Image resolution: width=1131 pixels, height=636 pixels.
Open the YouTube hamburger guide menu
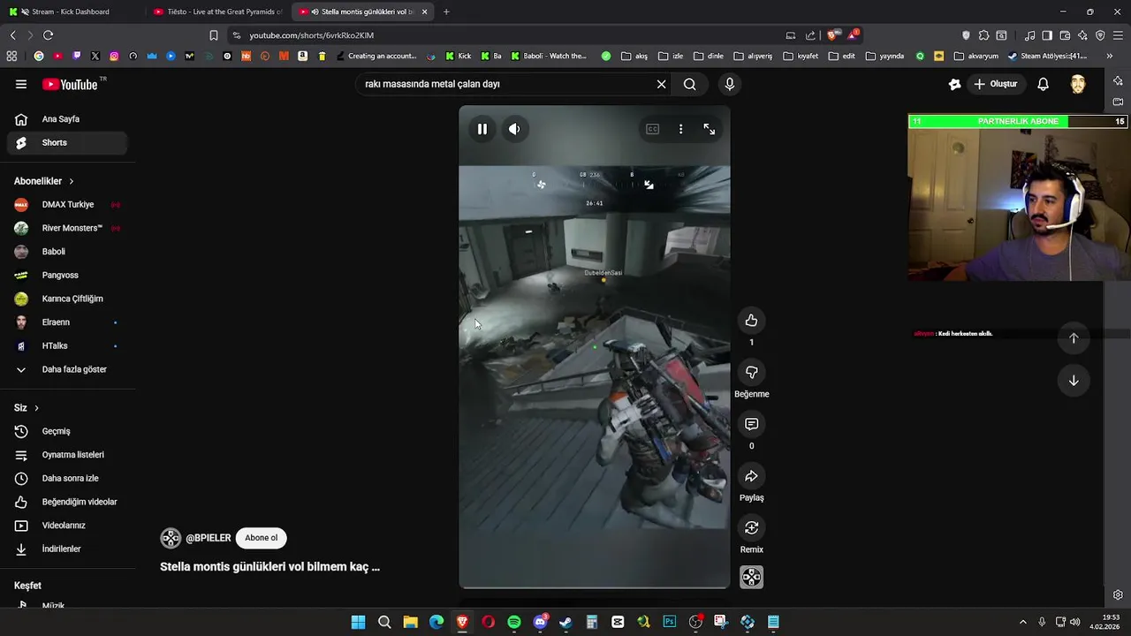click(20, 84)
